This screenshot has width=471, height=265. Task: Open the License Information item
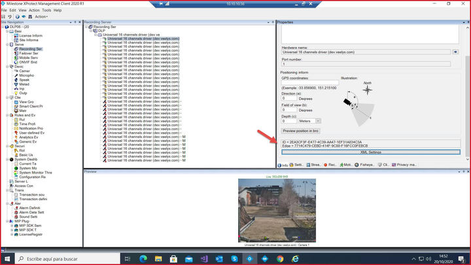30,35
